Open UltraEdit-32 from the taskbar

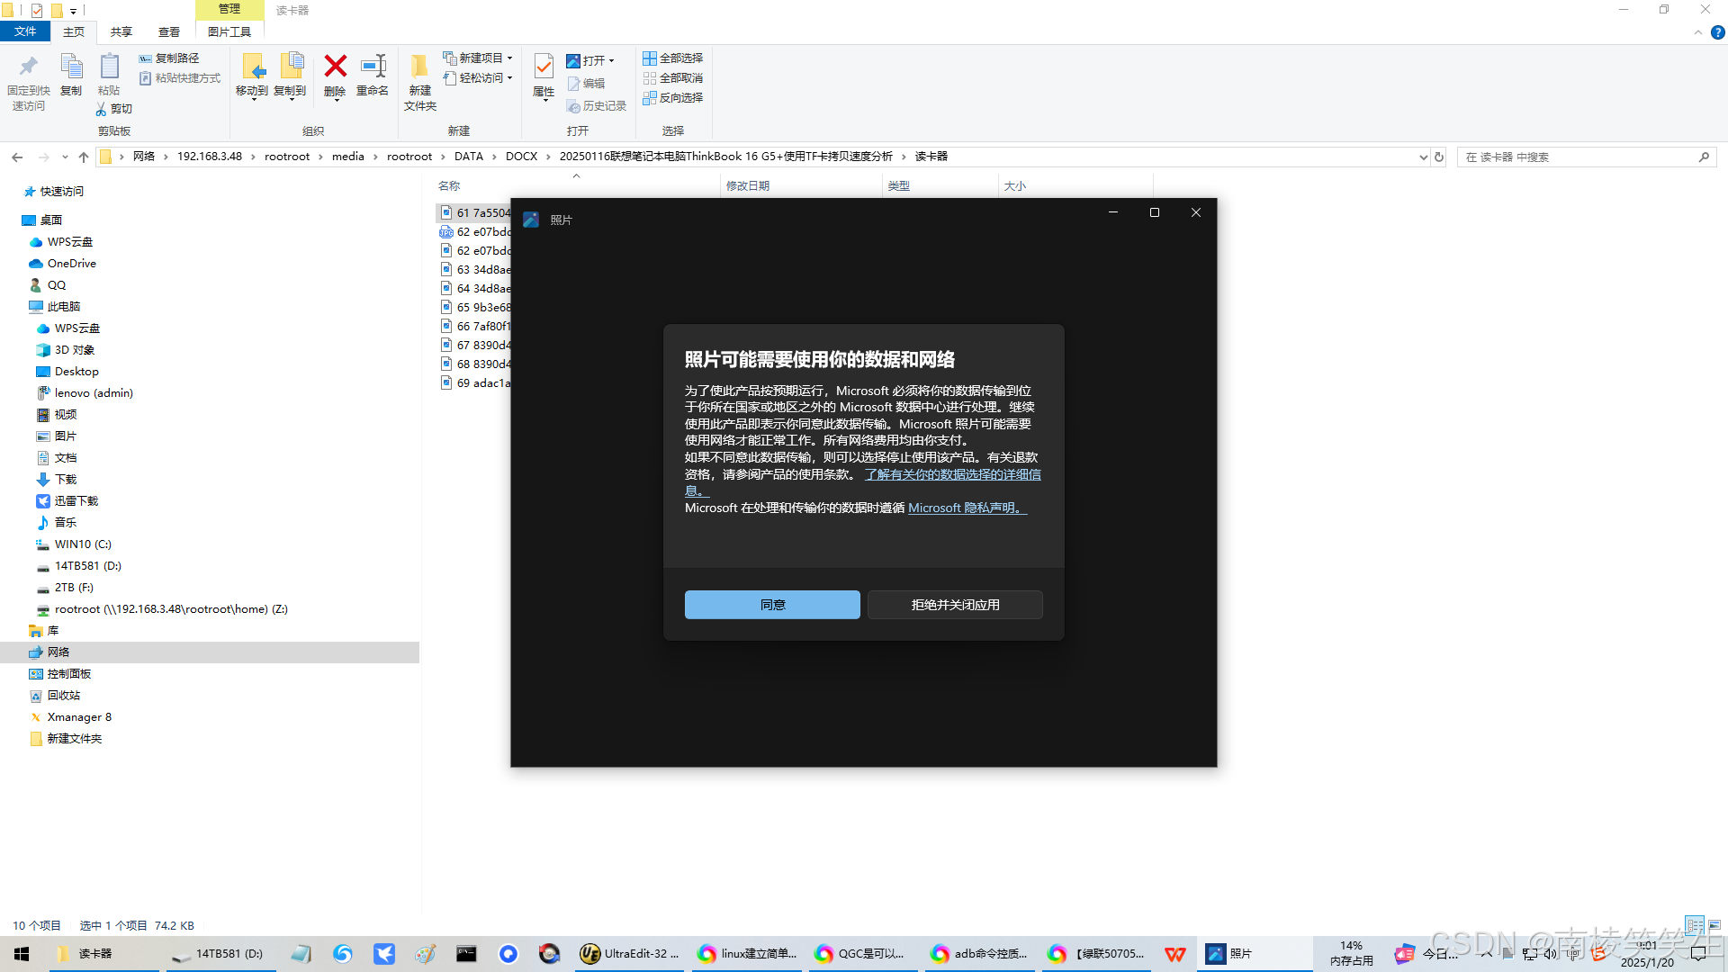(628, 954)
